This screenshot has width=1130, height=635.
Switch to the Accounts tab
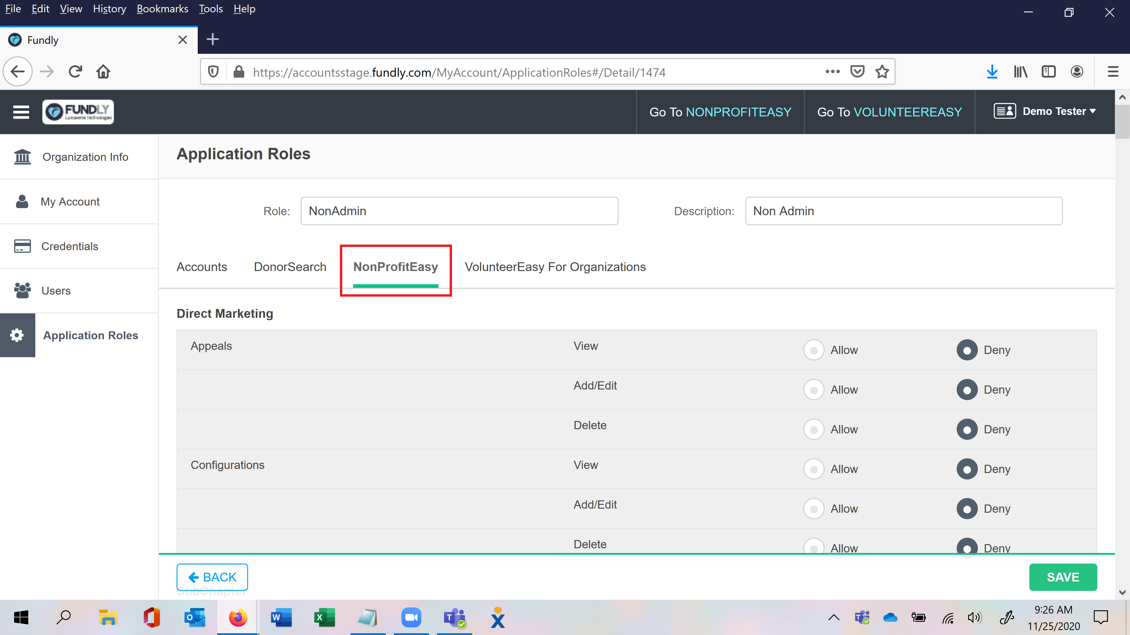[202, 267]
